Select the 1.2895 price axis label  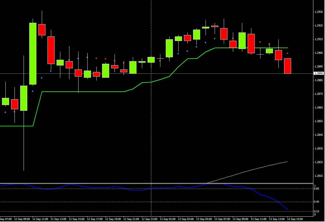tap(318, 67)
